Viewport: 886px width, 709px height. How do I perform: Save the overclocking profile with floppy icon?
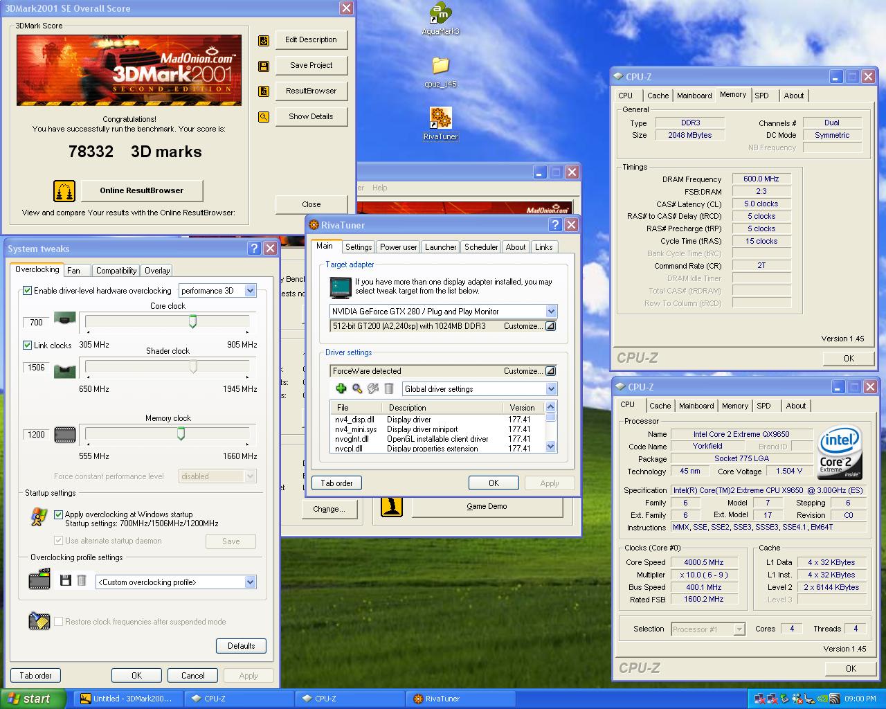[x=66, y=580]
